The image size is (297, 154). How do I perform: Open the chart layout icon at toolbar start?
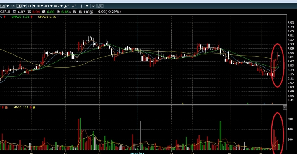click(2, 6)
